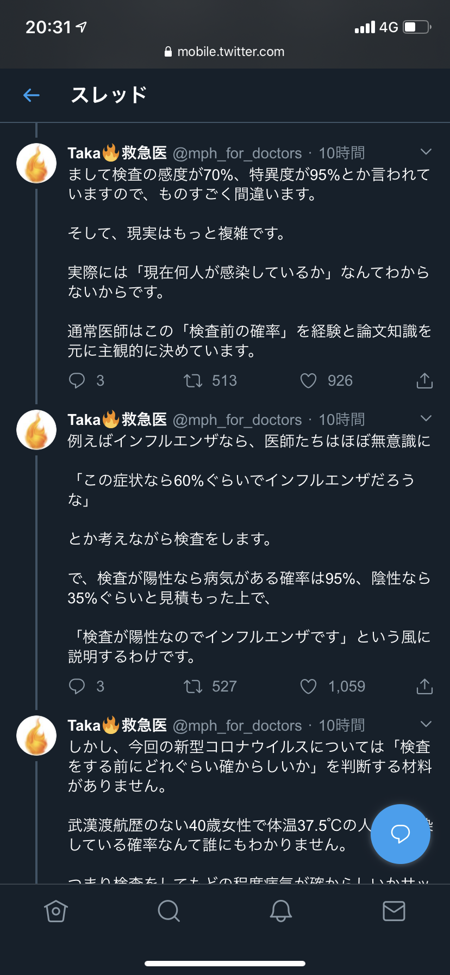Open Search tab in bottom navigation

(x=168, y=911)
